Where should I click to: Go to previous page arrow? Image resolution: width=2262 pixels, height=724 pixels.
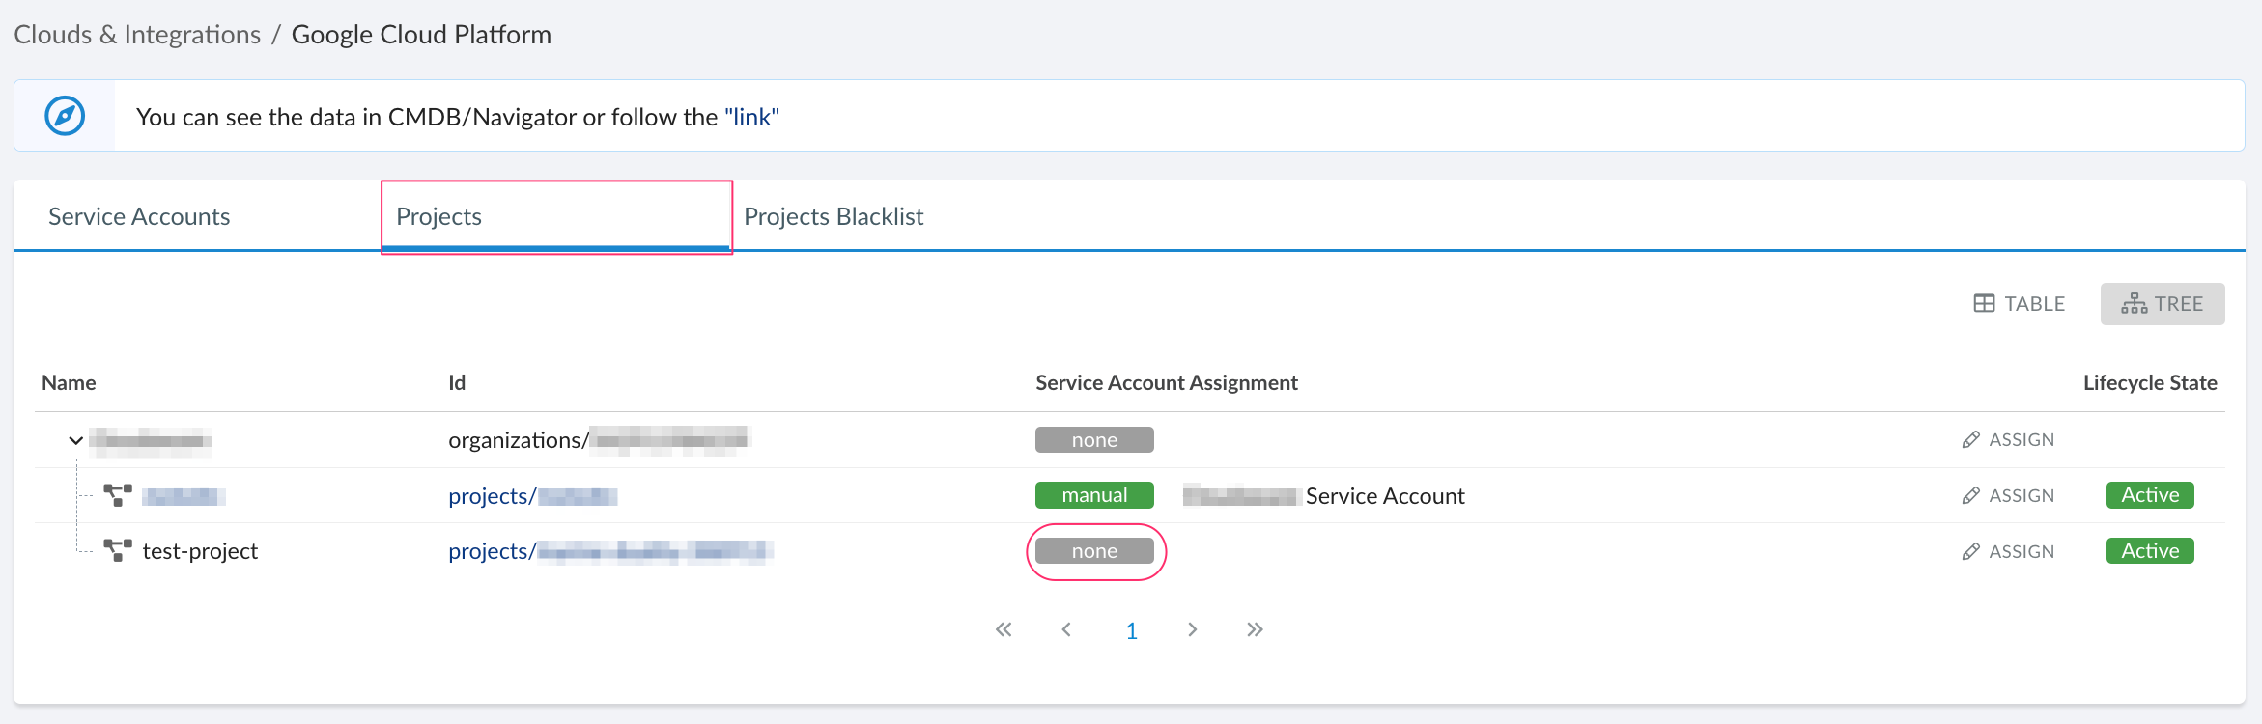point(1066,630)
